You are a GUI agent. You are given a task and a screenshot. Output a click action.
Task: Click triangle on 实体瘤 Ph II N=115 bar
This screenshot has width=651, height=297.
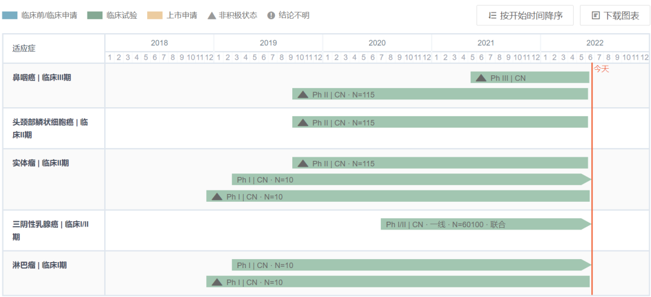(x=303, y=163)
